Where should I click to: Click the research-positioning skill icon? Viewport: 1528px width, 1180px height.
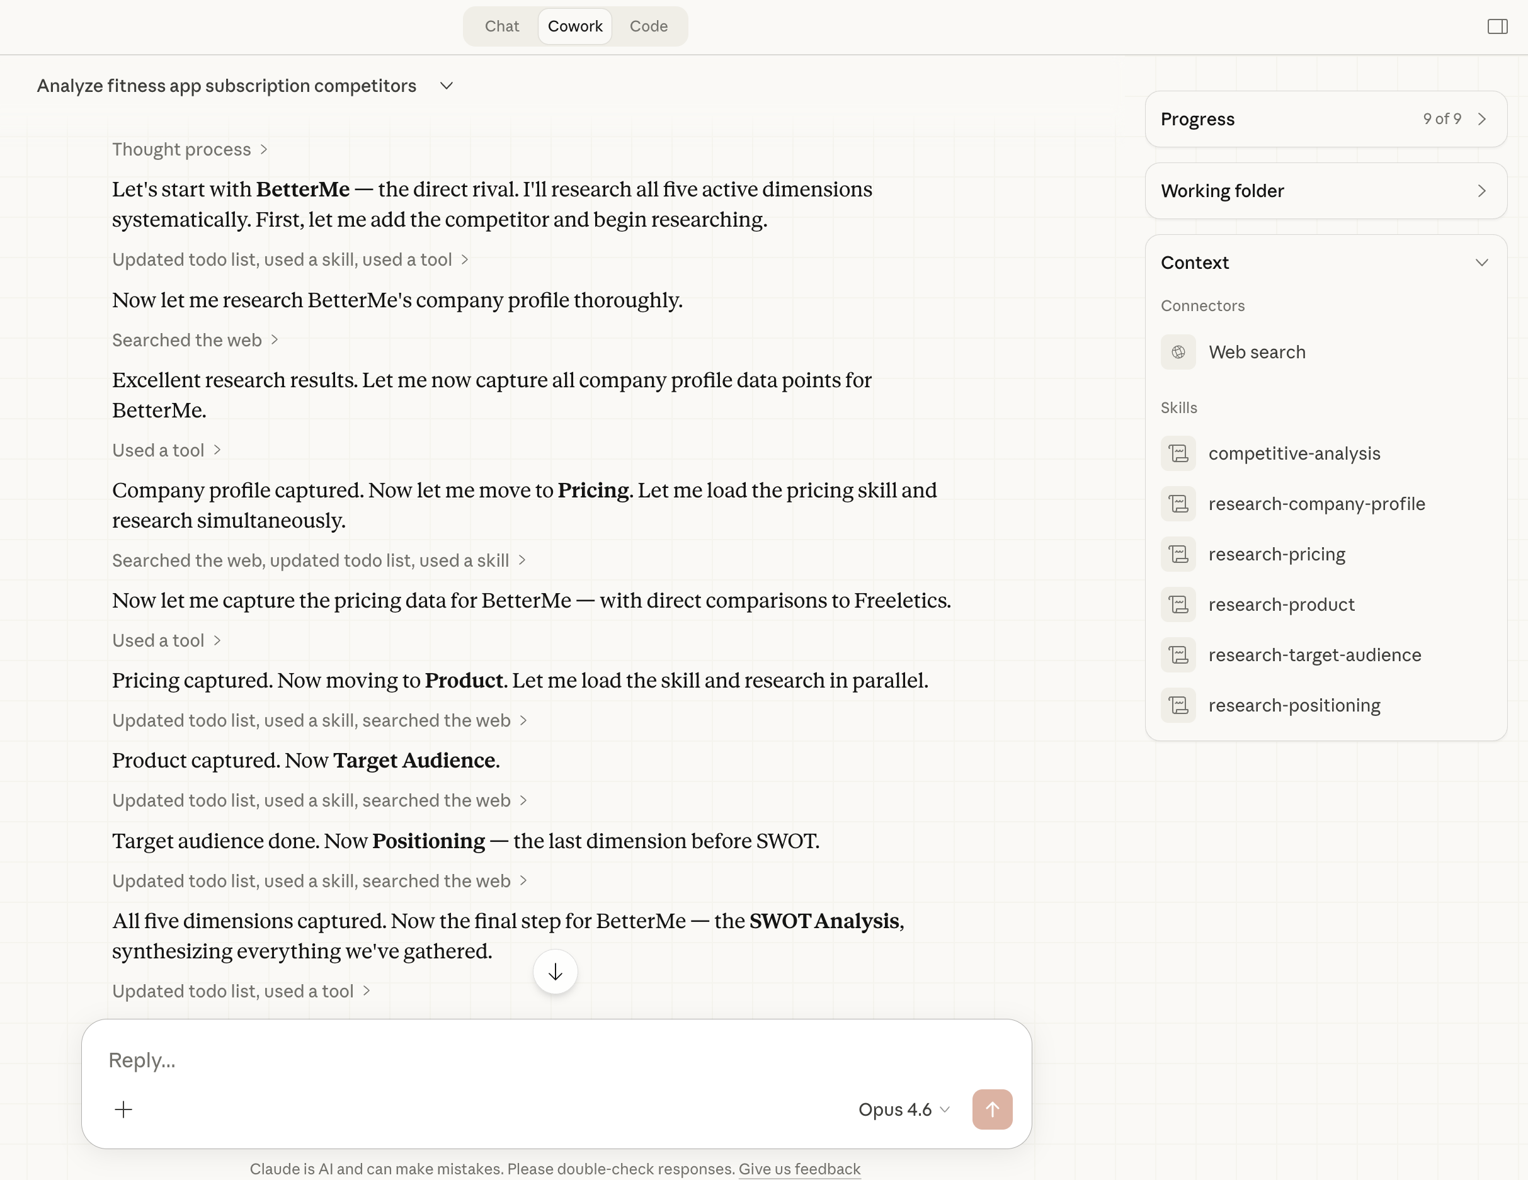coord(1178,705)
